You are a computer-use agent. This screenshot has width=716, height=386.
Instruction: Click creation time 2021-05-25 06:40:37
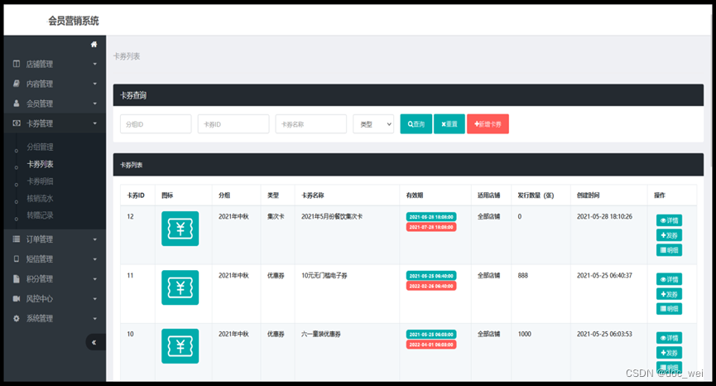pos(604,276)
